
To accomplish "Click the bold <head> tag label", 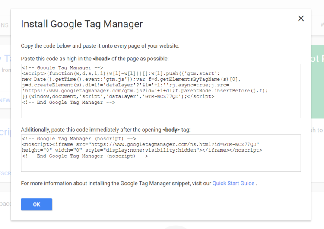I will pos(102,58).
